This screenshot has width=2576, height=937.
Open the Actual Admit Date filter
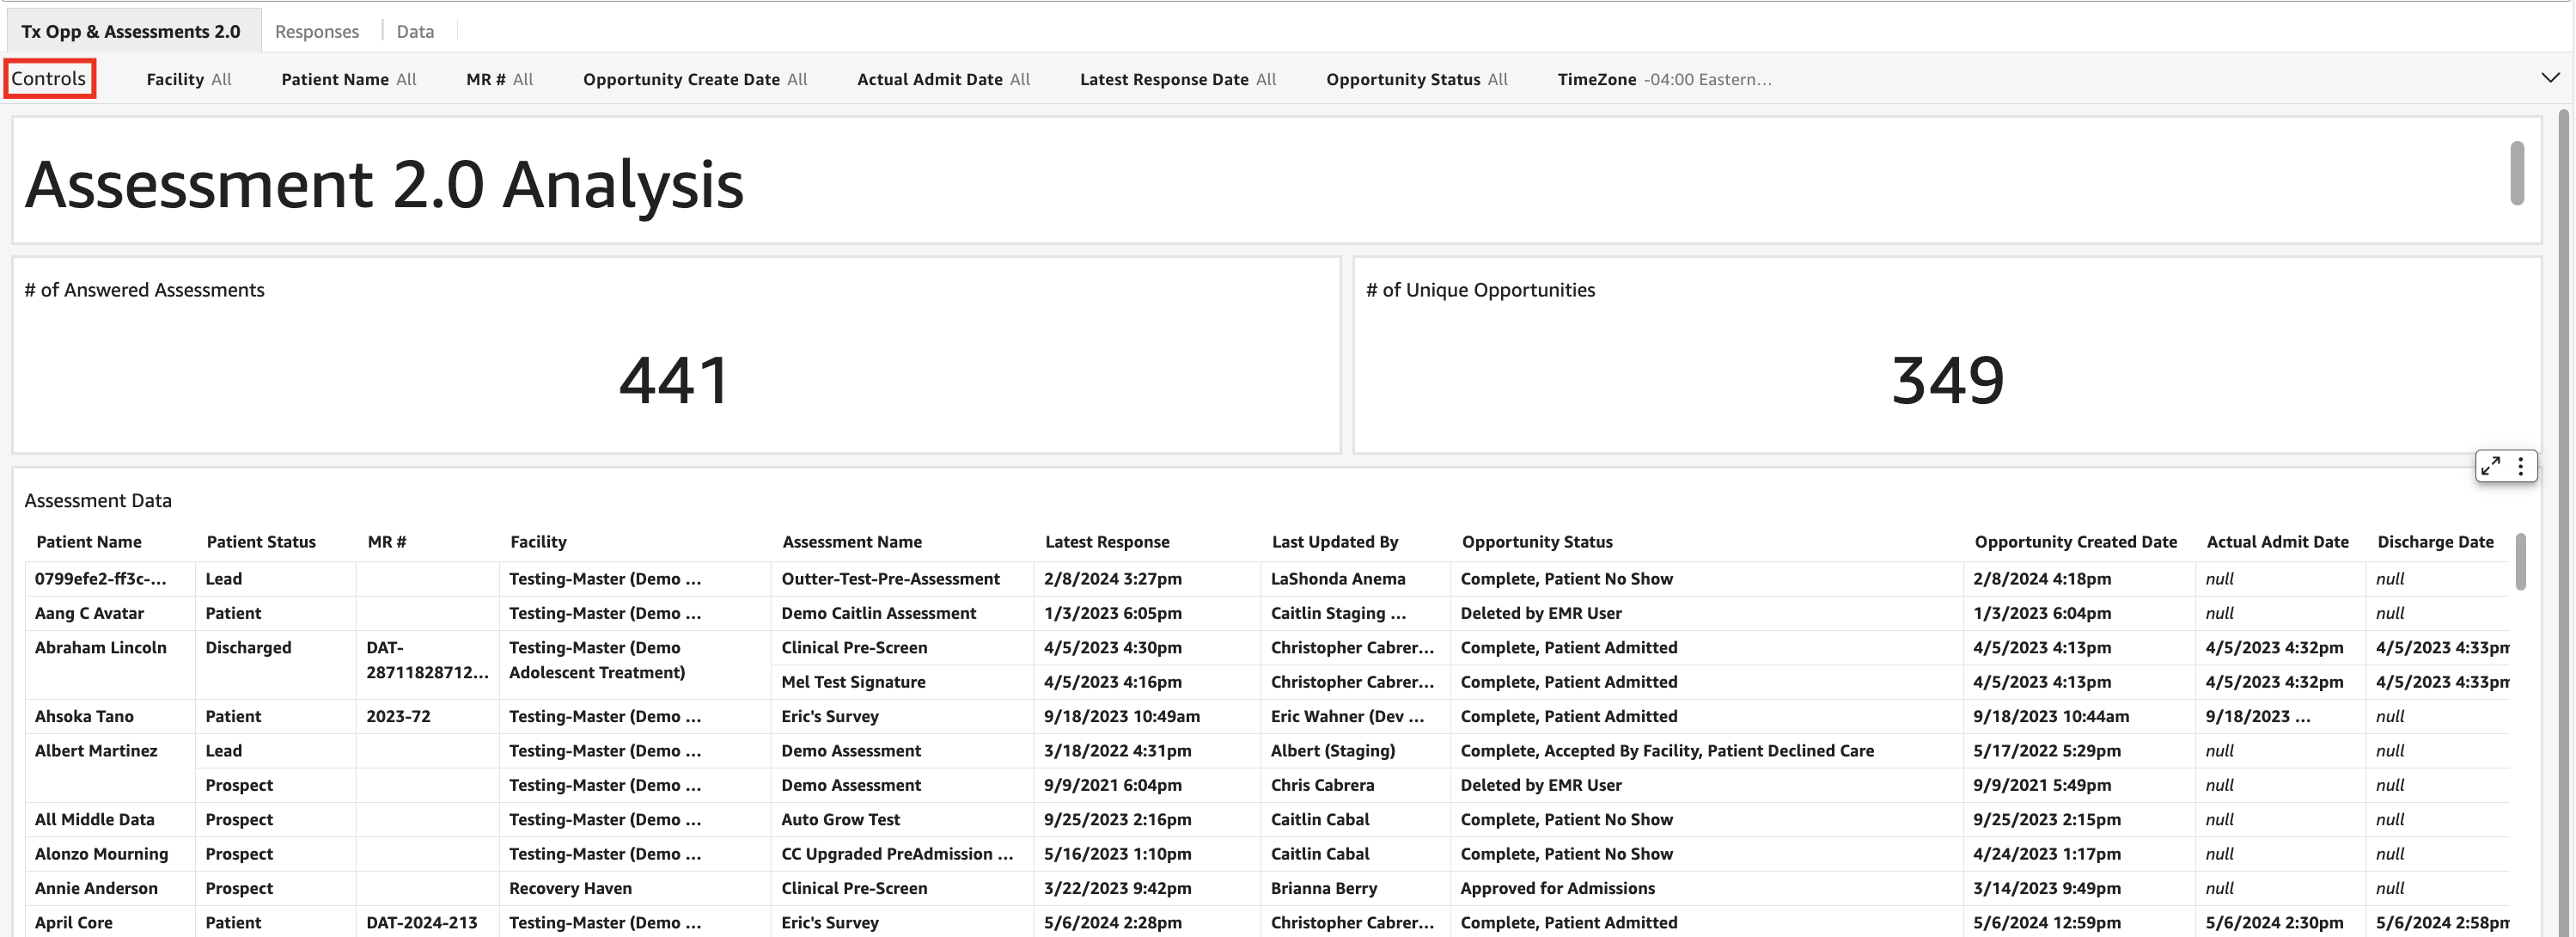(942, 79)
